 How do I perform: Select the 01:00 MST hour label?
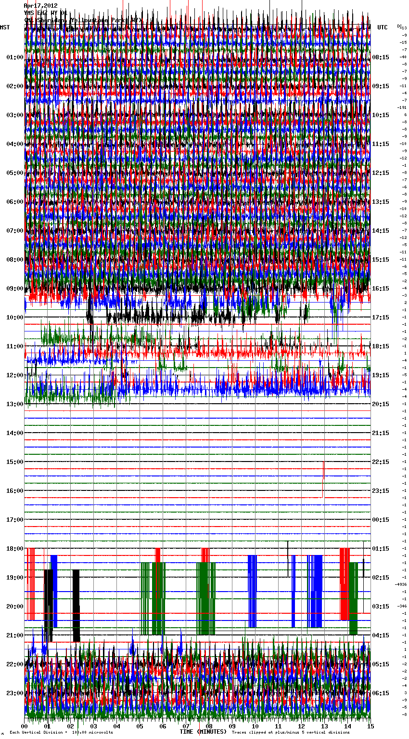point(14,57)
